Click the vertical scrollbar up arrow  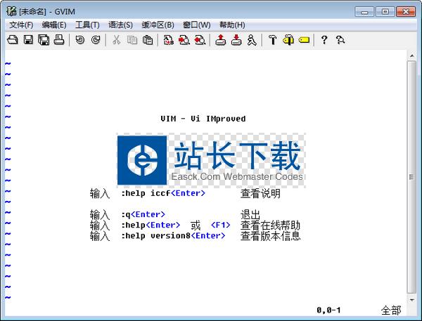click(411, 55)
